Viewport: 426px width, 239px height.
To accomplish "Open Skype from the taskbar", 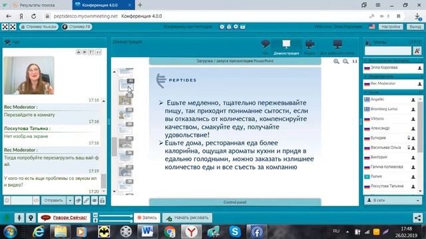I will [x=235, y=232].
